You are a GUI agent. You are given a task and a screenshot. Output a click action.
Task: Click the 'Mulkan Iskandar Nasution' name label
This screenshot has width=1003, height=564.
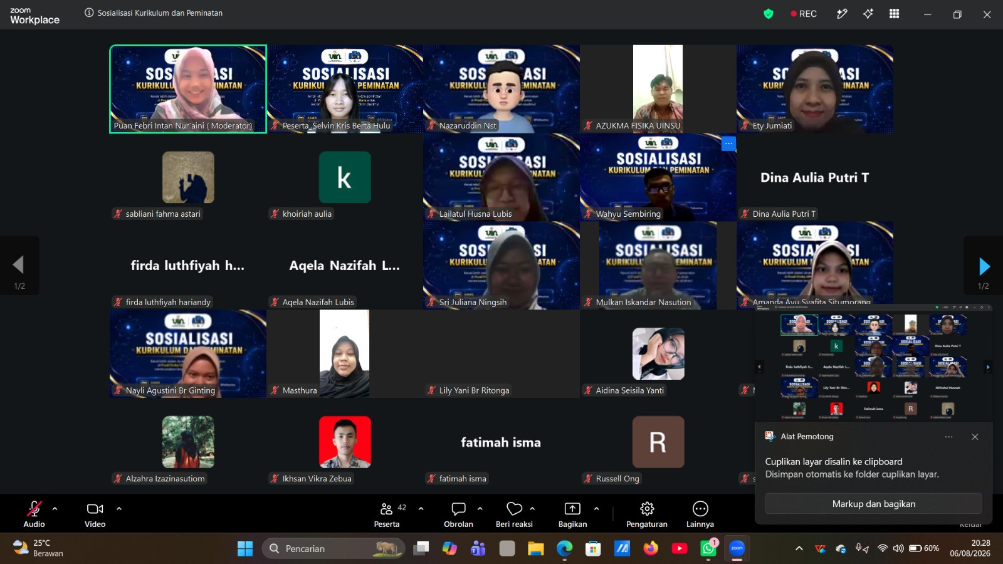pyautogui.click(x=643, y=302)
